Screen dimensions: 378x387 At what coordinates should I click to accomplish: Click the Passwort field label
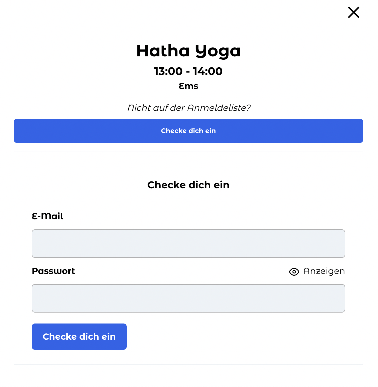(x=53, y=271)
